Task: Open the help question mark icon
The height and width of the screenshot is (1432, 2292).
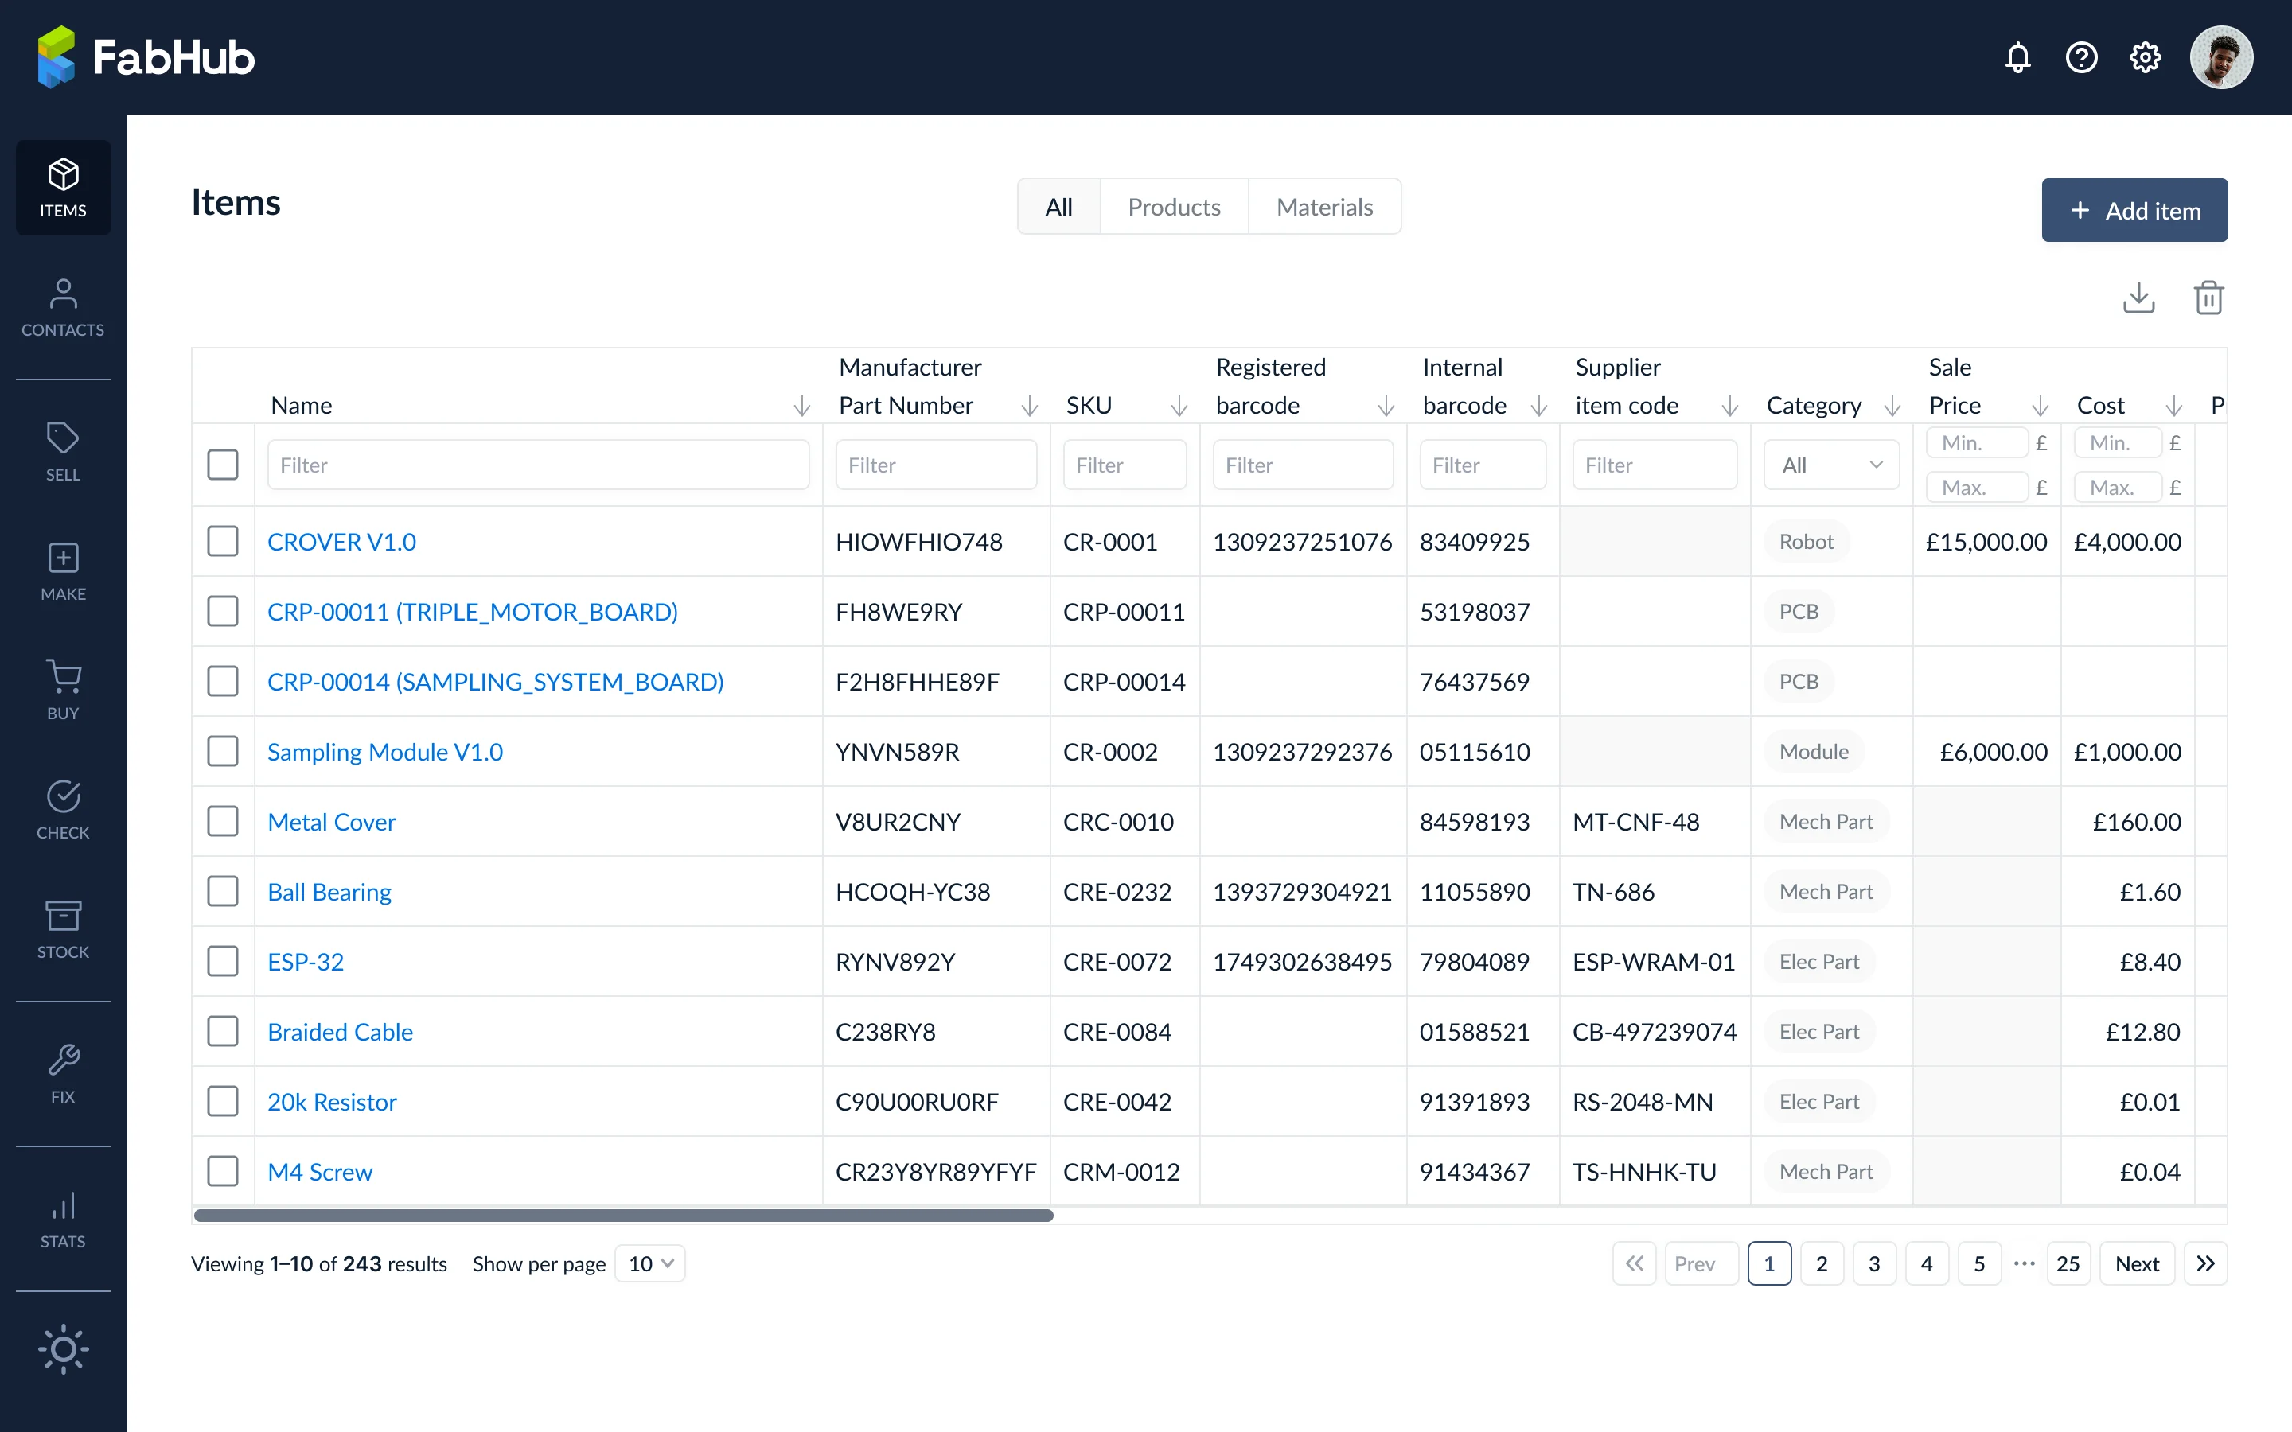Action: pos(2082,58)
